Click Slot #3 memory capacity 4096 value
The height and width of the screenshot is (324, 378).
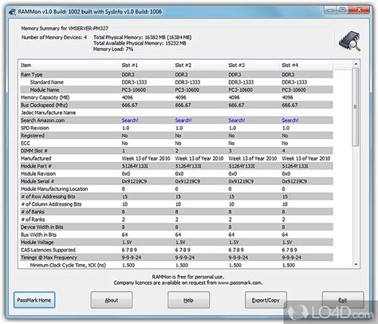coord(234,97)
